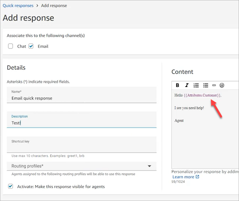
Task: Go to Quick responses breadcrumb
Action: coord(18,6)
